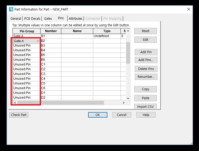Go to the Attributes tab
This screenshot has height=151, width=199.
point(76,19)
